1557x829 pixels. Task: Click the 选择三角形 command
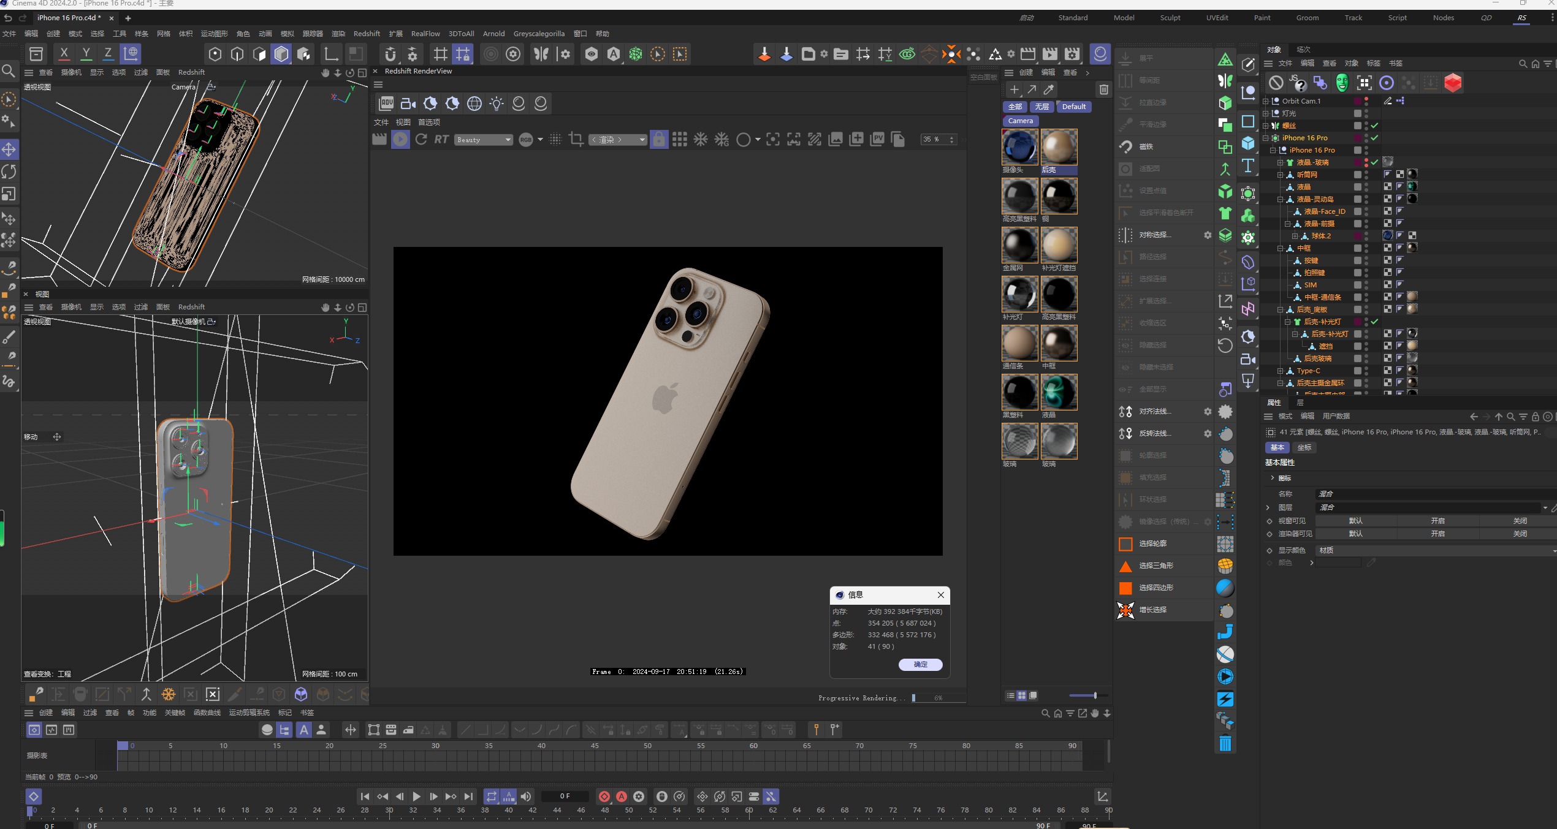pyautogui.click(x=1156, y=566)
